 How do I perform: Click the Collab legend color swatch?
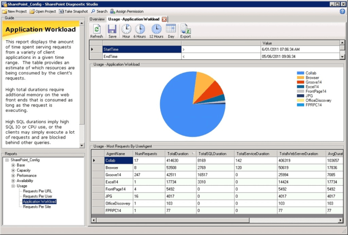(300, 73)
